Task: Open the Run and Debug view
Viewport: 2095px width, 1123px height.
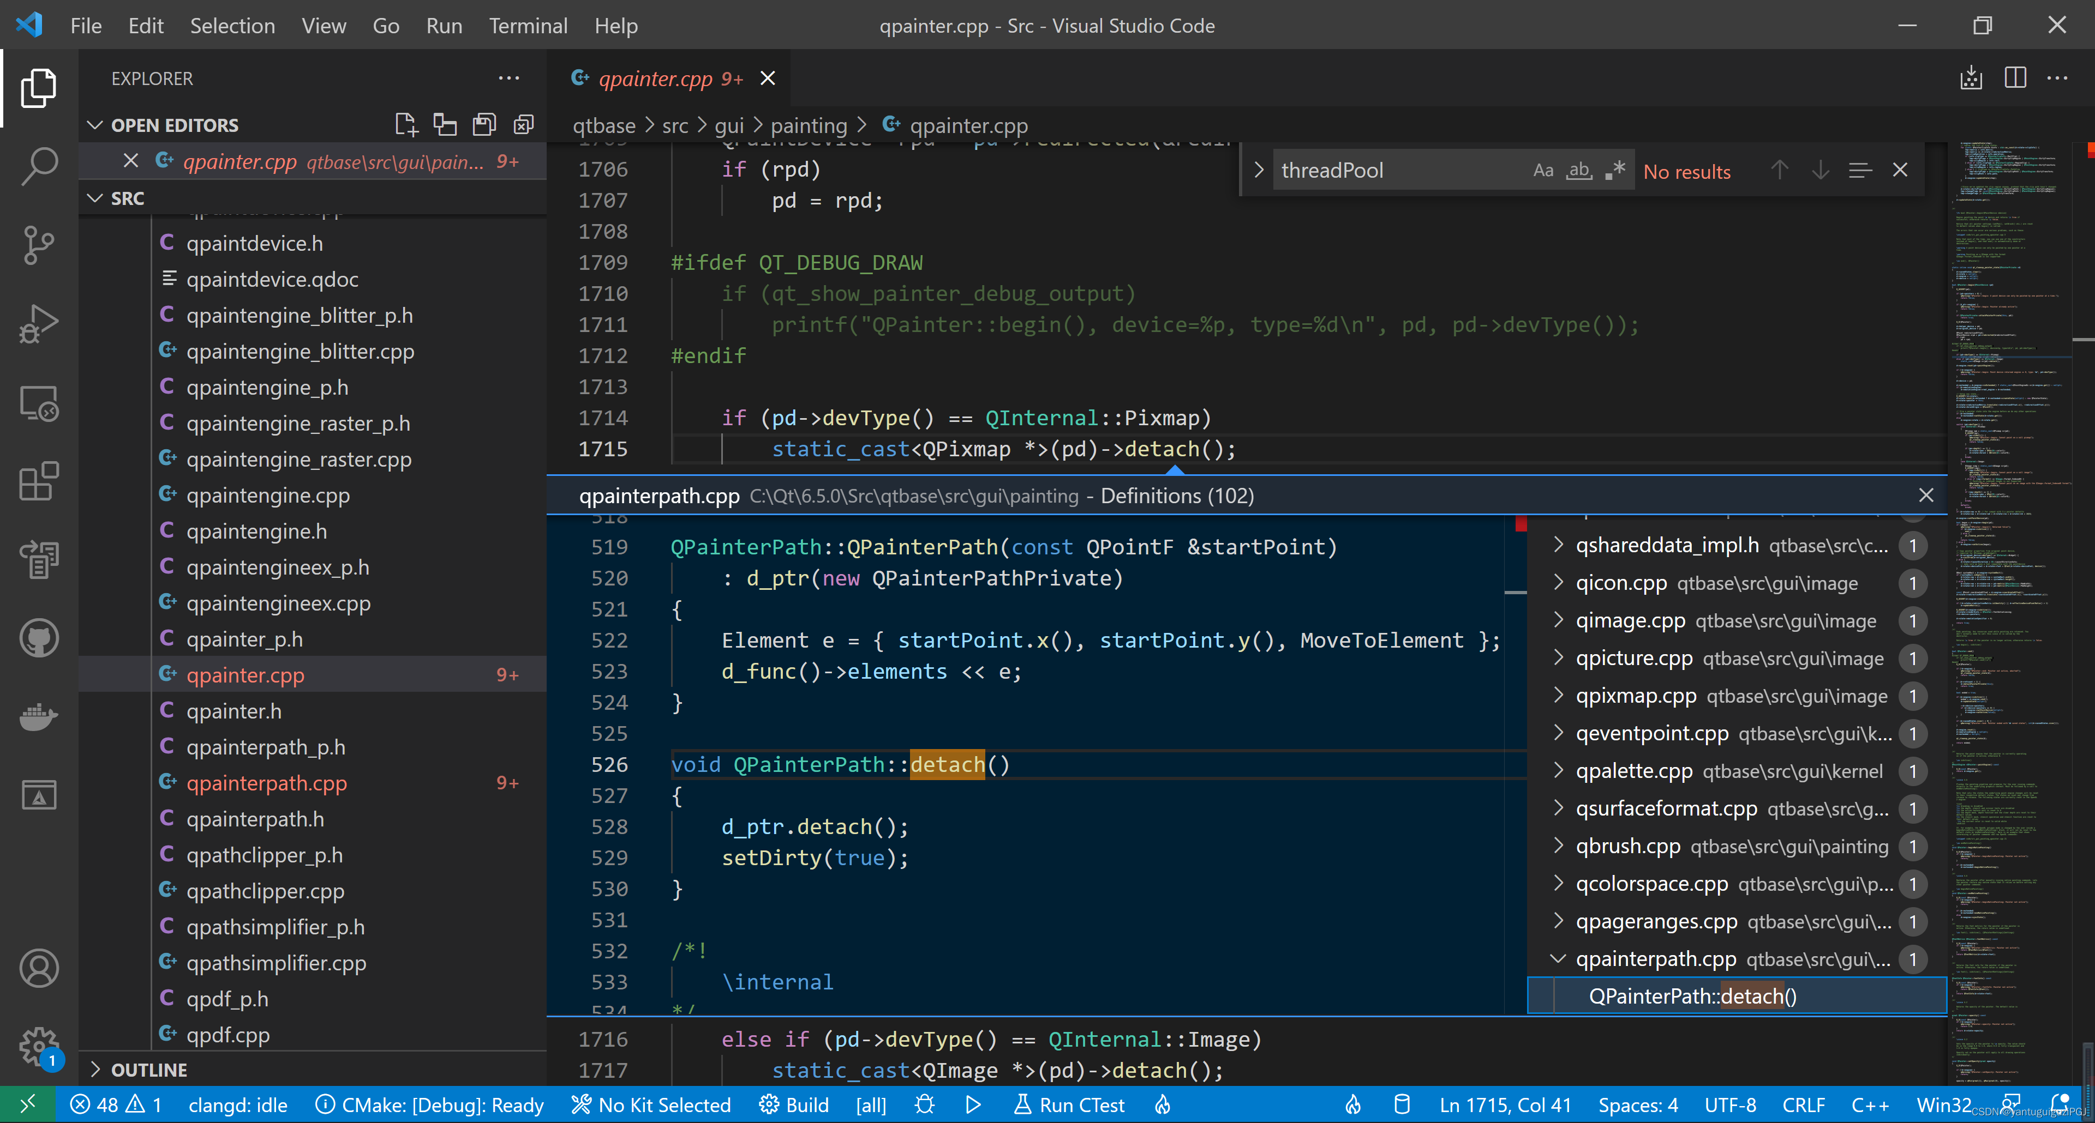Action: [x=38, y=323]
